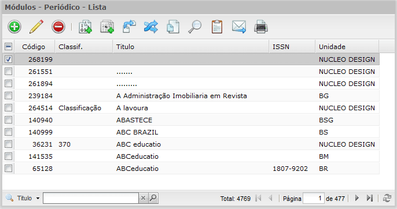
Task: Select the ABC BRAZIL title cell
Action: coord(137,132)
